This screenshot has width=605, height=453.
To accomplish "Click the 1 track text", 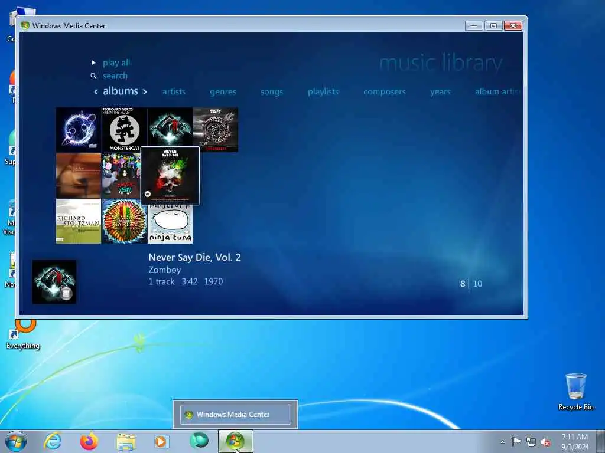I will [161, 281].
